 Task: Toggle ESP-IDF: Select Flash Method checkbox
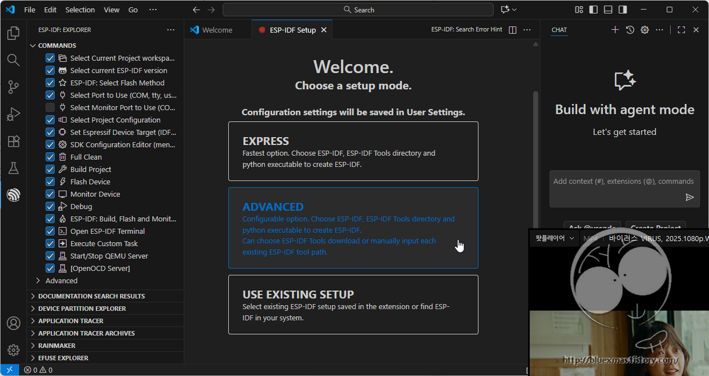(50, 83)
